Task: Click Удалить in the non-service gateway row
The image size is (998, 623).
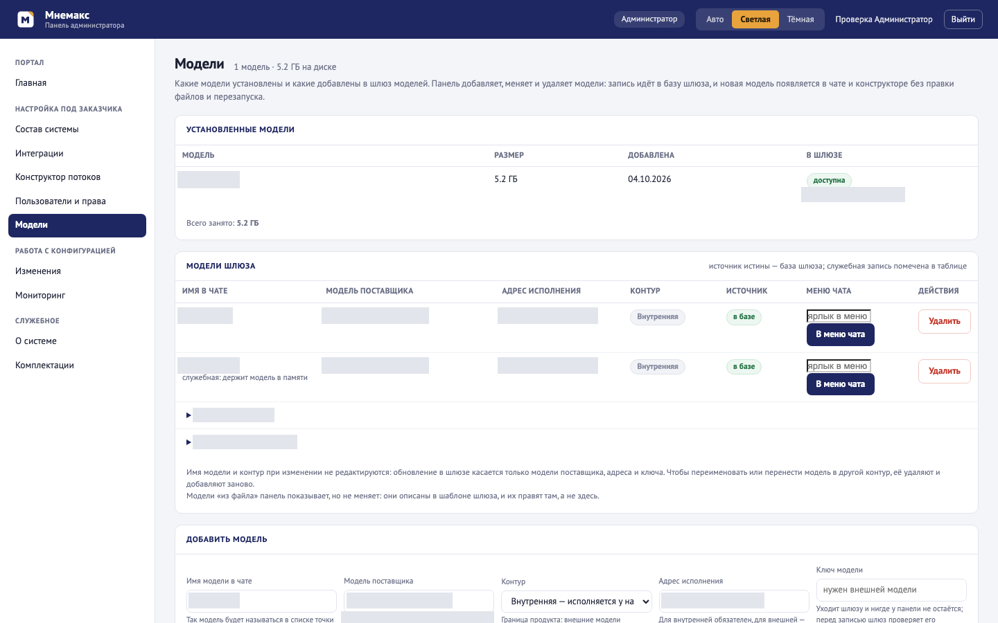Action: point(945,321)
